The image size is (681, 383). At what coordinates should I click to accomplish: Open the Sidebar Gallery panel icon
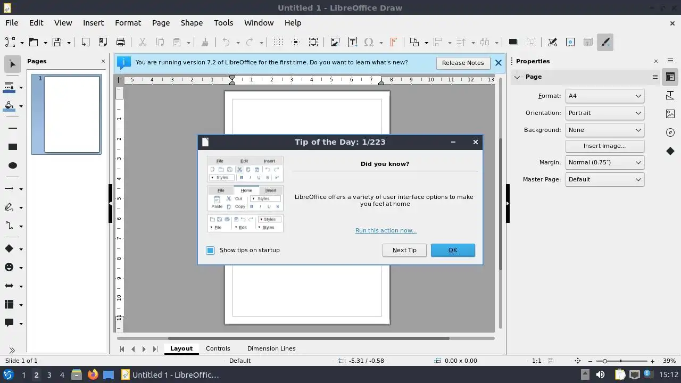click(670, 114)
